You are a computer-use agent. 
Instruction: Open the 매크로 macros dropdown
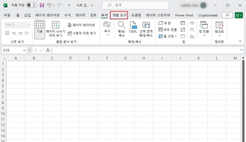(219, 29)
